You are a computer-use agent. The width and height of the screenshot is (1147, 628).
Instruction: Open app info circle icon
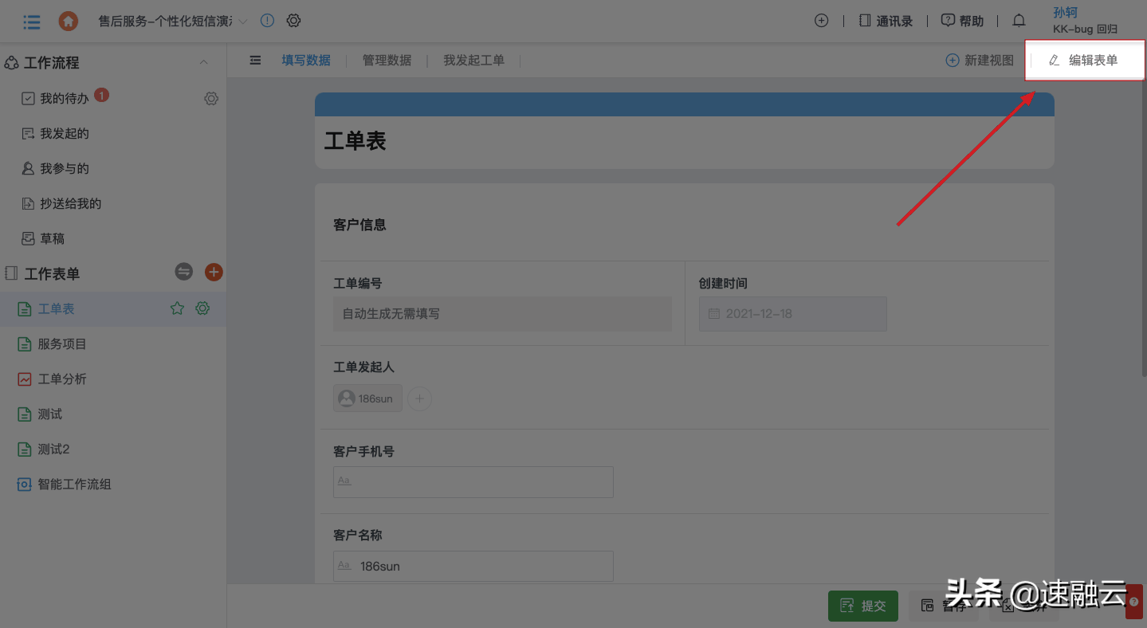point(267,21)
